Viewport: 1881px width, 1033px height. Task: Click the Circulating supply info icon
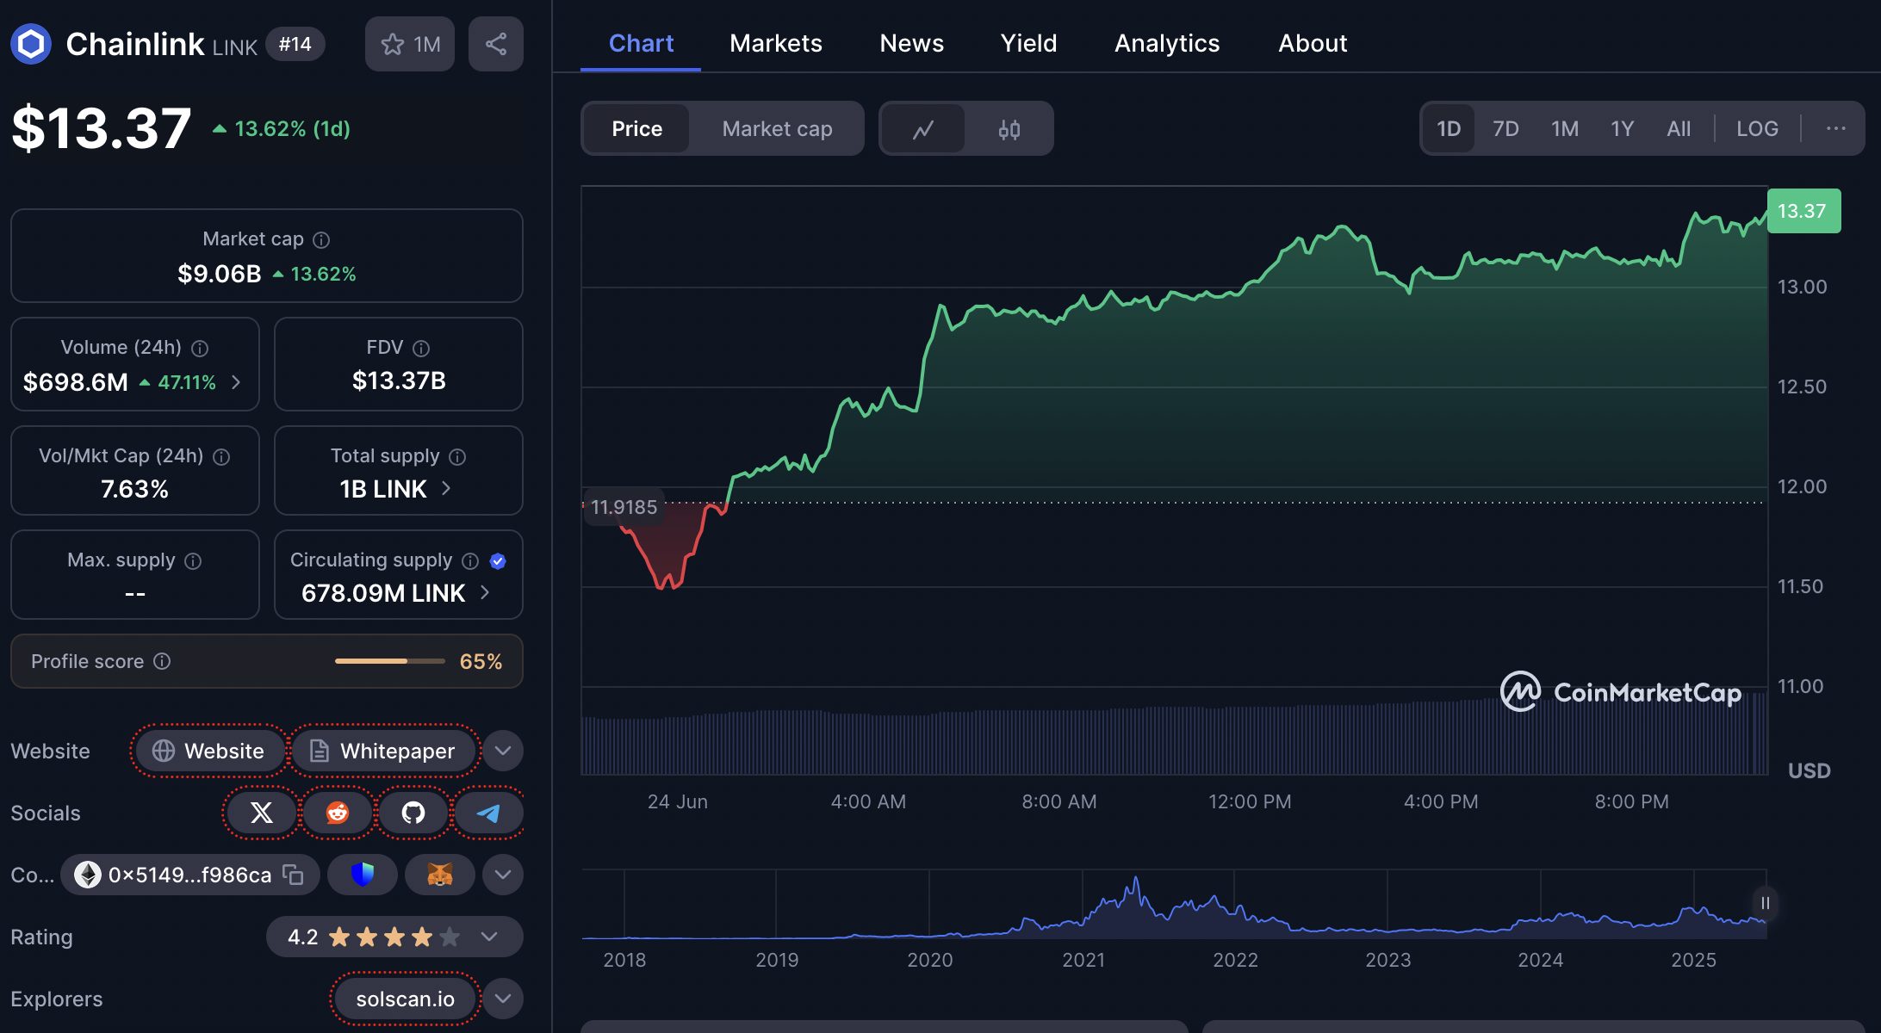[470, 560]
